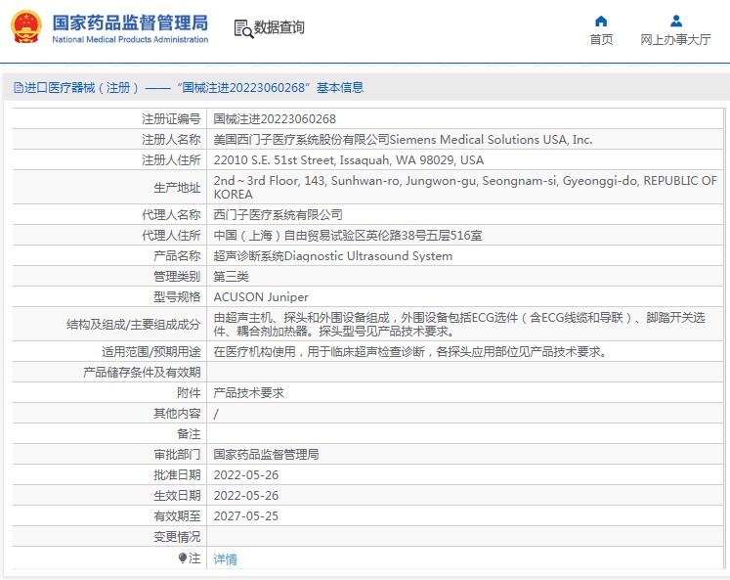Image resolution: width=730 pixels, height=580 pixels.
Task: Select the 变更情况 label
Action: (x=178, y=536)
